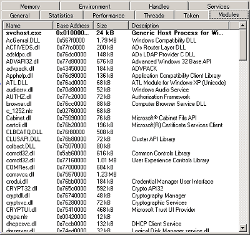Select the ADVAPI32.dll row

click(x=121, y=61)
